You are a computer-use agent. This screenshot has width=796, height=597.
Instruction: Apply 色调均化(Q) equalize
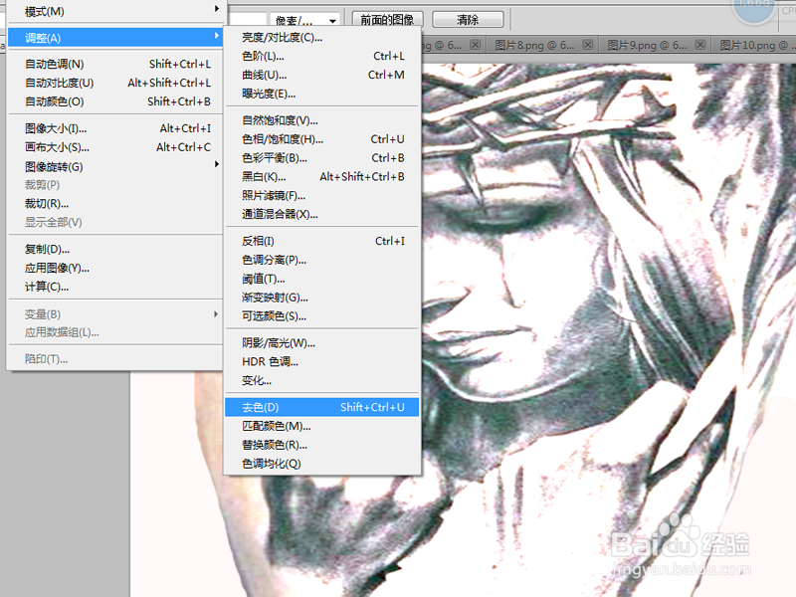(321, 464)
